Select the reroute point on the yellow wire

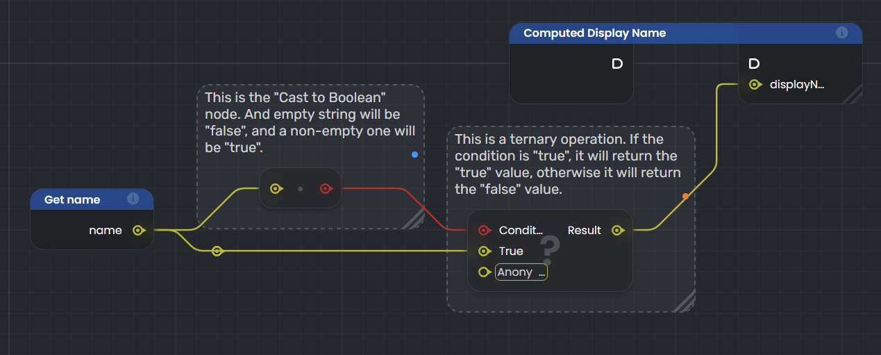(x=217, y=251)
